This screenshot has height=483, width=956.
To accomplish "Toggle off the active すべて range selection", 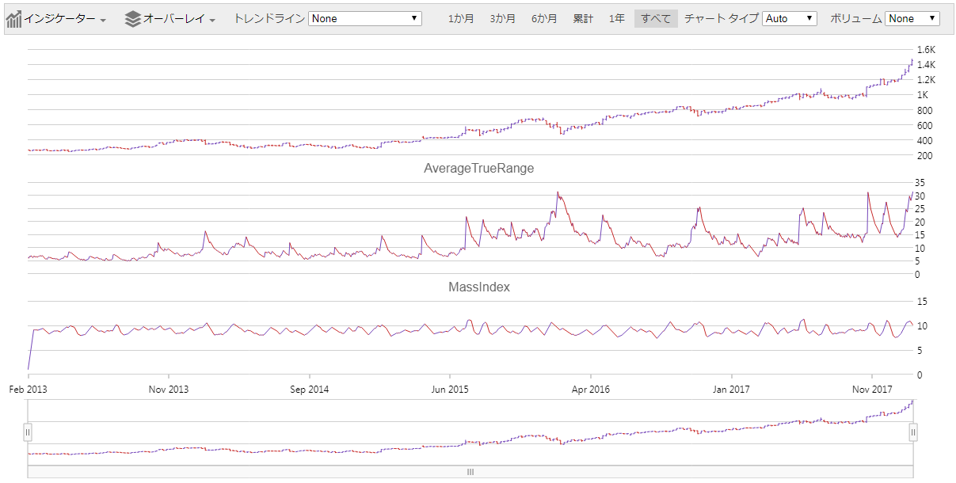I will click(655, 17).
